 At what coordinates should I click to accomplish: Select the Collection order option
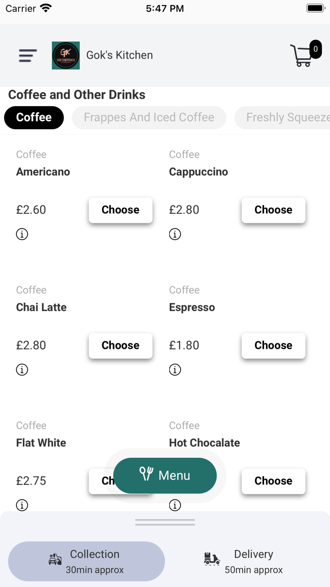[86, 562]
